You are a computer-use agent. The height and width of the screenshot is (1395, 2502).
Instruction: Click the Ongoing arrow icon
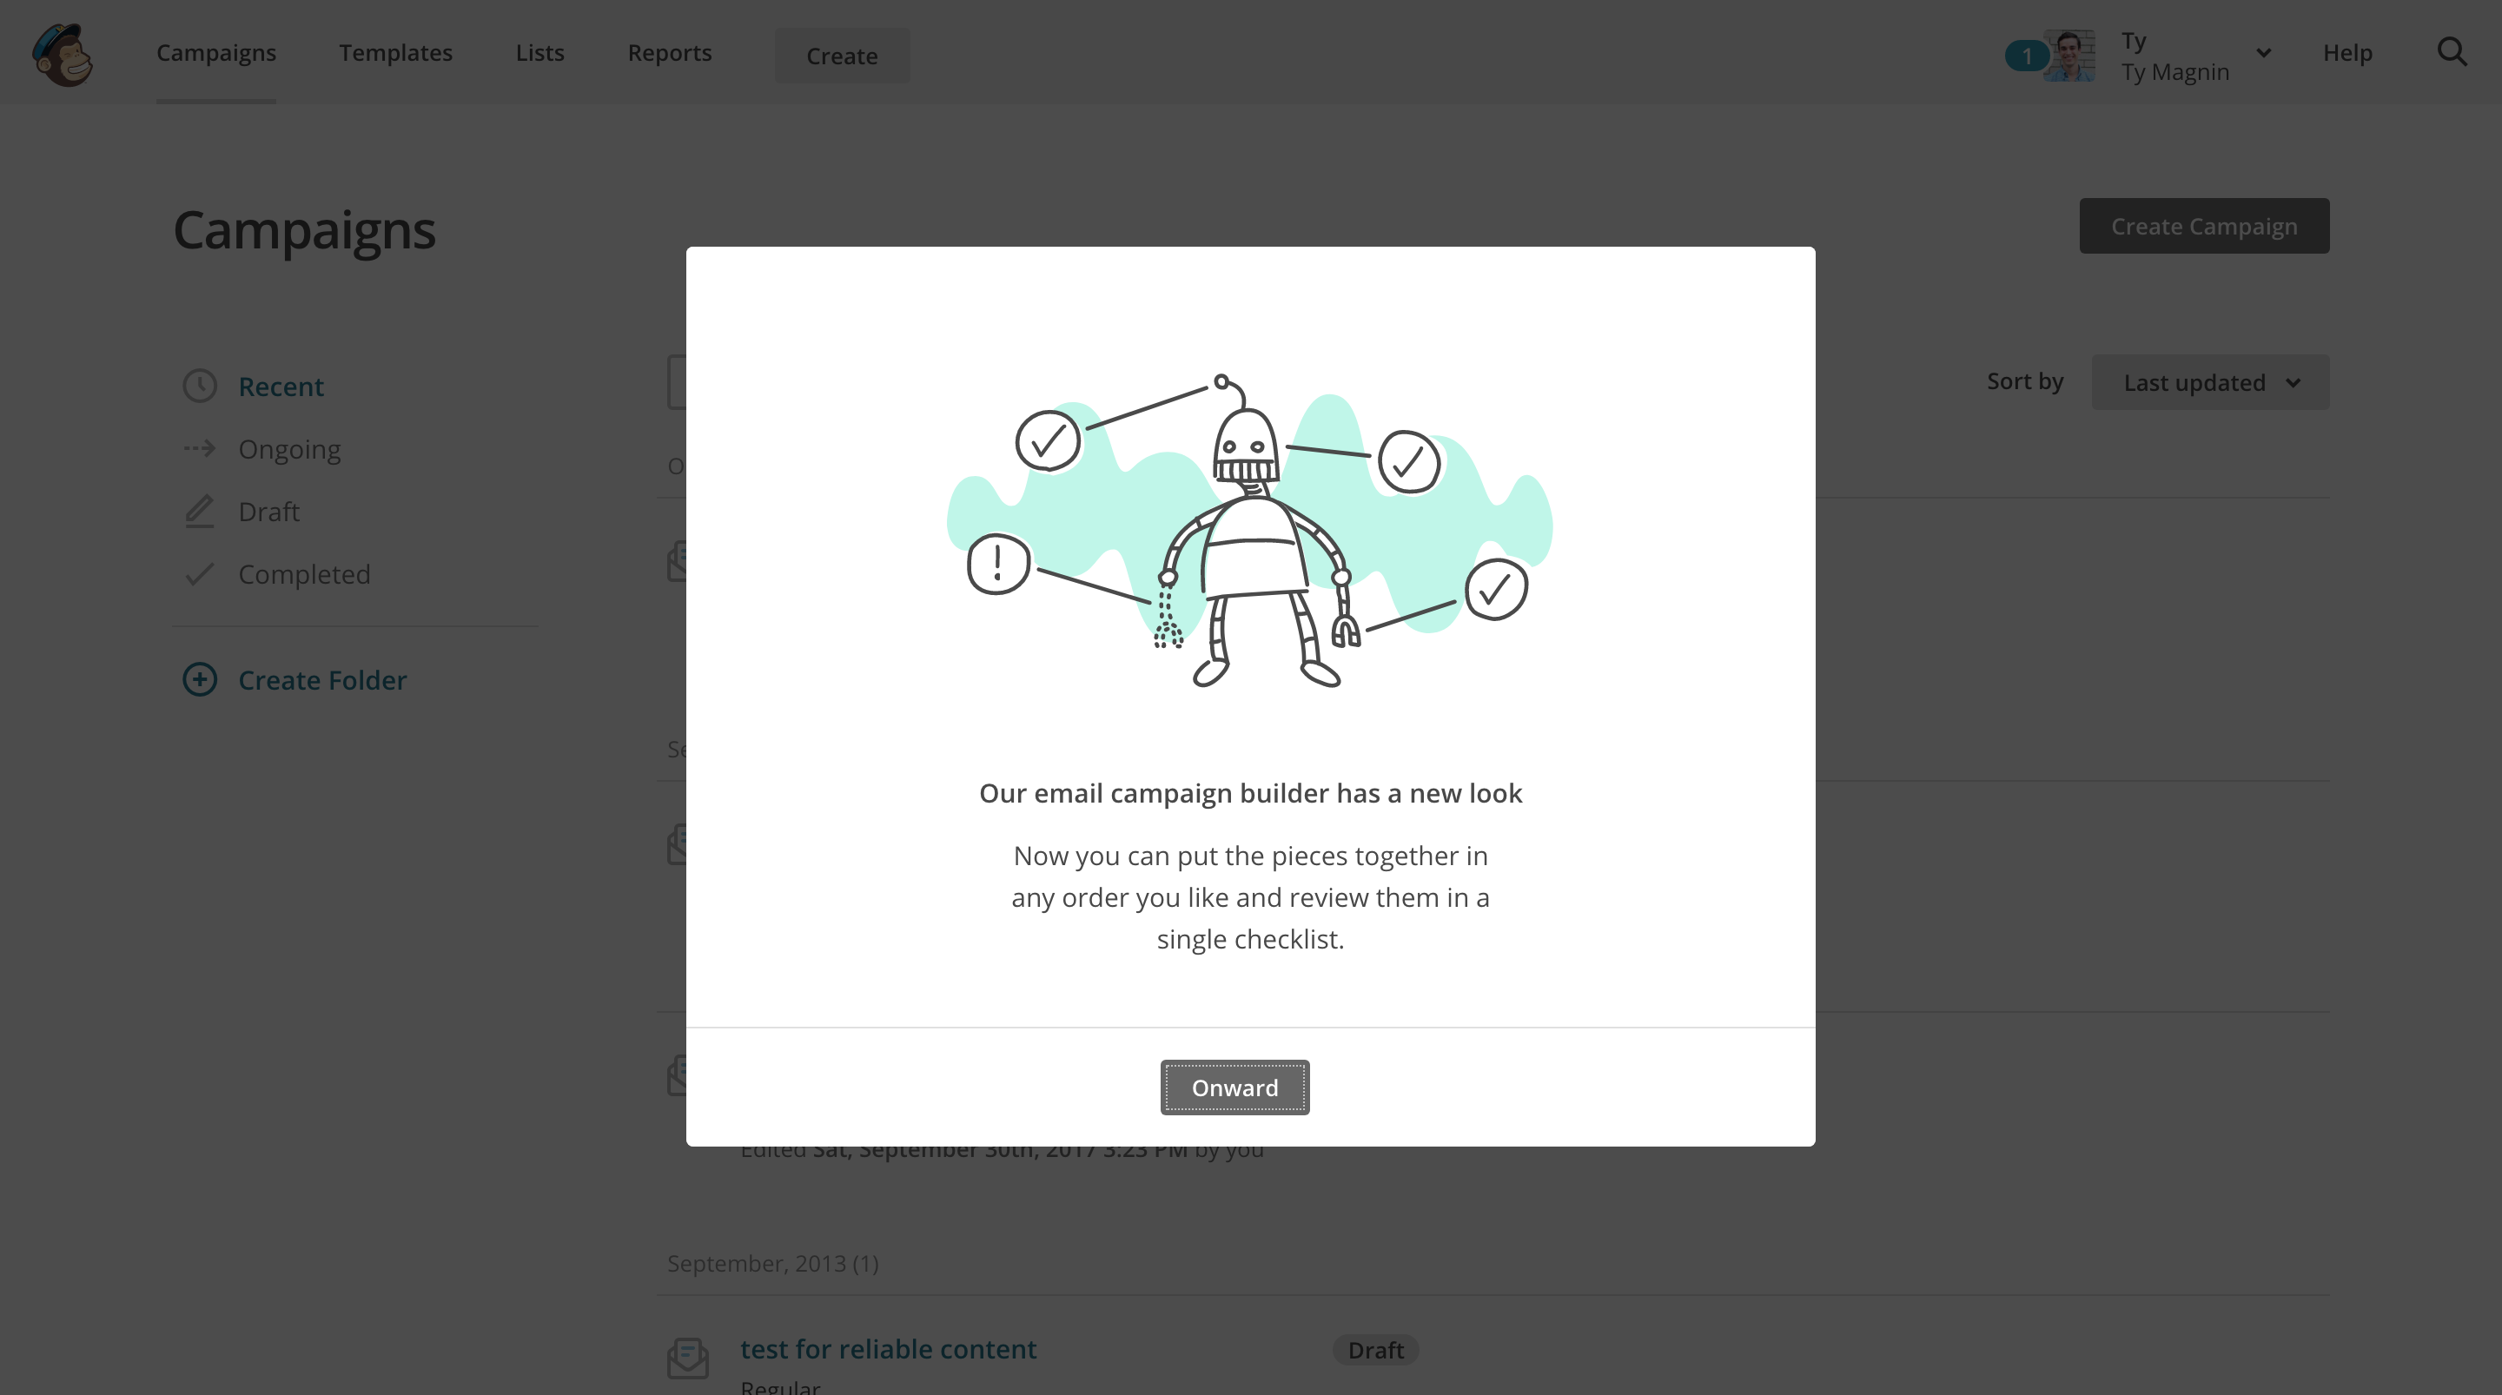click(x=200, y=448)
